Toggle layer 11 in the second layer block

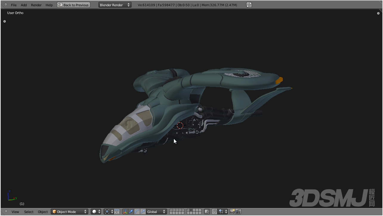[188, 210]
